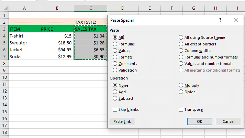This screenshot has width=245, height=138.
Task: Select Column widths paste option
Action: click(181, 51)
